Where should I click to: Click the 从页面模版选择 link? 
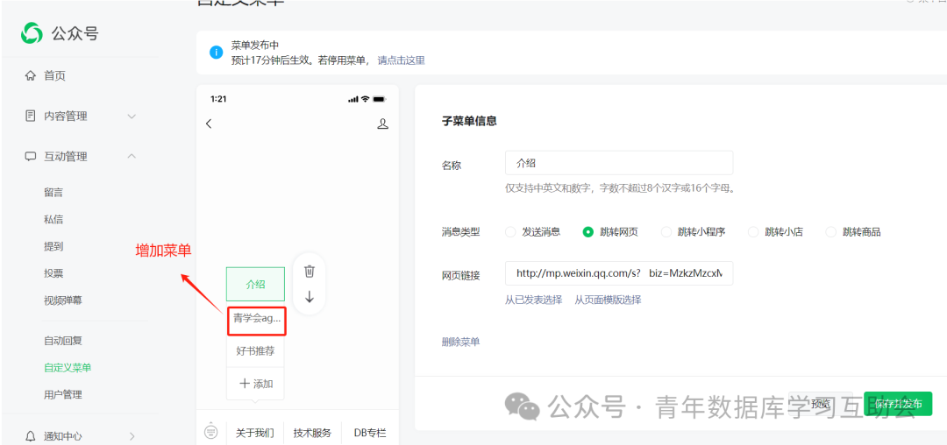(608, 300)
